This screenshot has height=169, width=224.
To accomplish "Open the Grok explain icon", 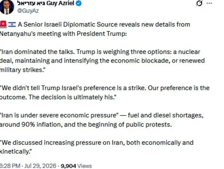I will [199, 3].
